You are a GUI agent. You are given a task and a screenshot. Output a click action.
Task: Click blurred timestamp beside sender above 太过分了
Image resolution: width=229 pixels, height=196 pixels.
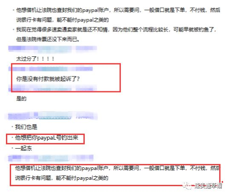tap(86, 48)
